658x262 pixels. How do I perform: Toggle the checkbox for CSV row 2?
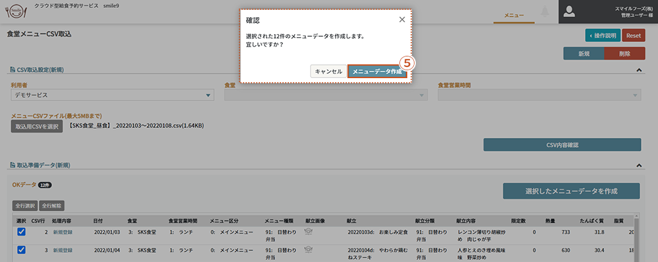[x=22, y=231]
